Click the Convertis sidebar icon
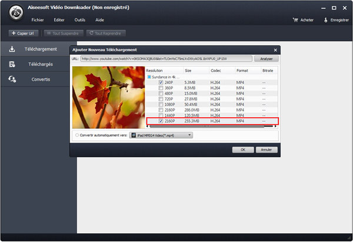The image size is (353, 242). coord(12,79)
